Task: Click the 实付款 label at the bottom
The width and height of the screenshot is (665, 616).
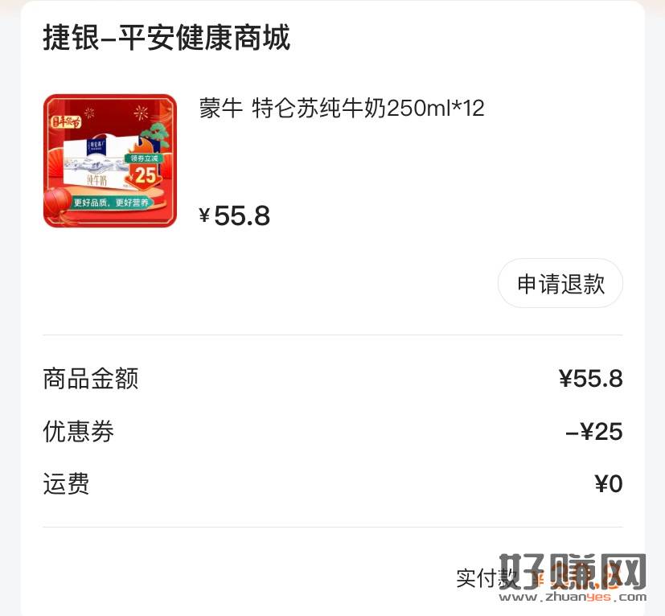Action: pos(486,578)
